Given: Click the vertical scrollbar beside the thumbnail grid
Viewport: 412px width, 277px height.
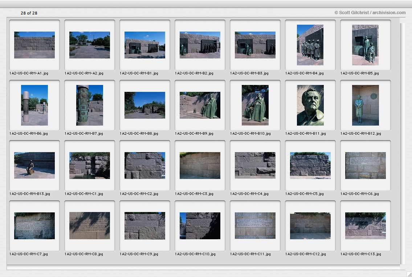Looking at the screenshot, I should pyautogui.click(x=403, y=143).
